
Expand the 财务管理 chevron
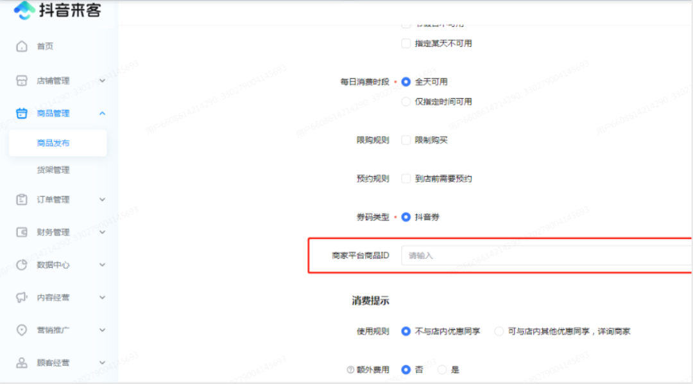(x=102, y=232)
